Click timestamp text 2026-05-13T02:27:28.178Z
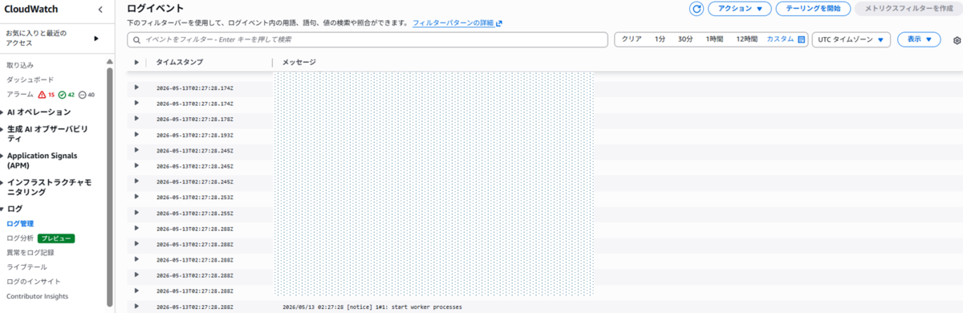 point(195,119)
